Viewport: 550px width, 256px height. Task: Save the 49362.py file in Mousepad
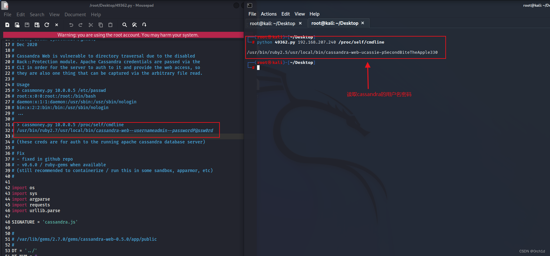27,25
